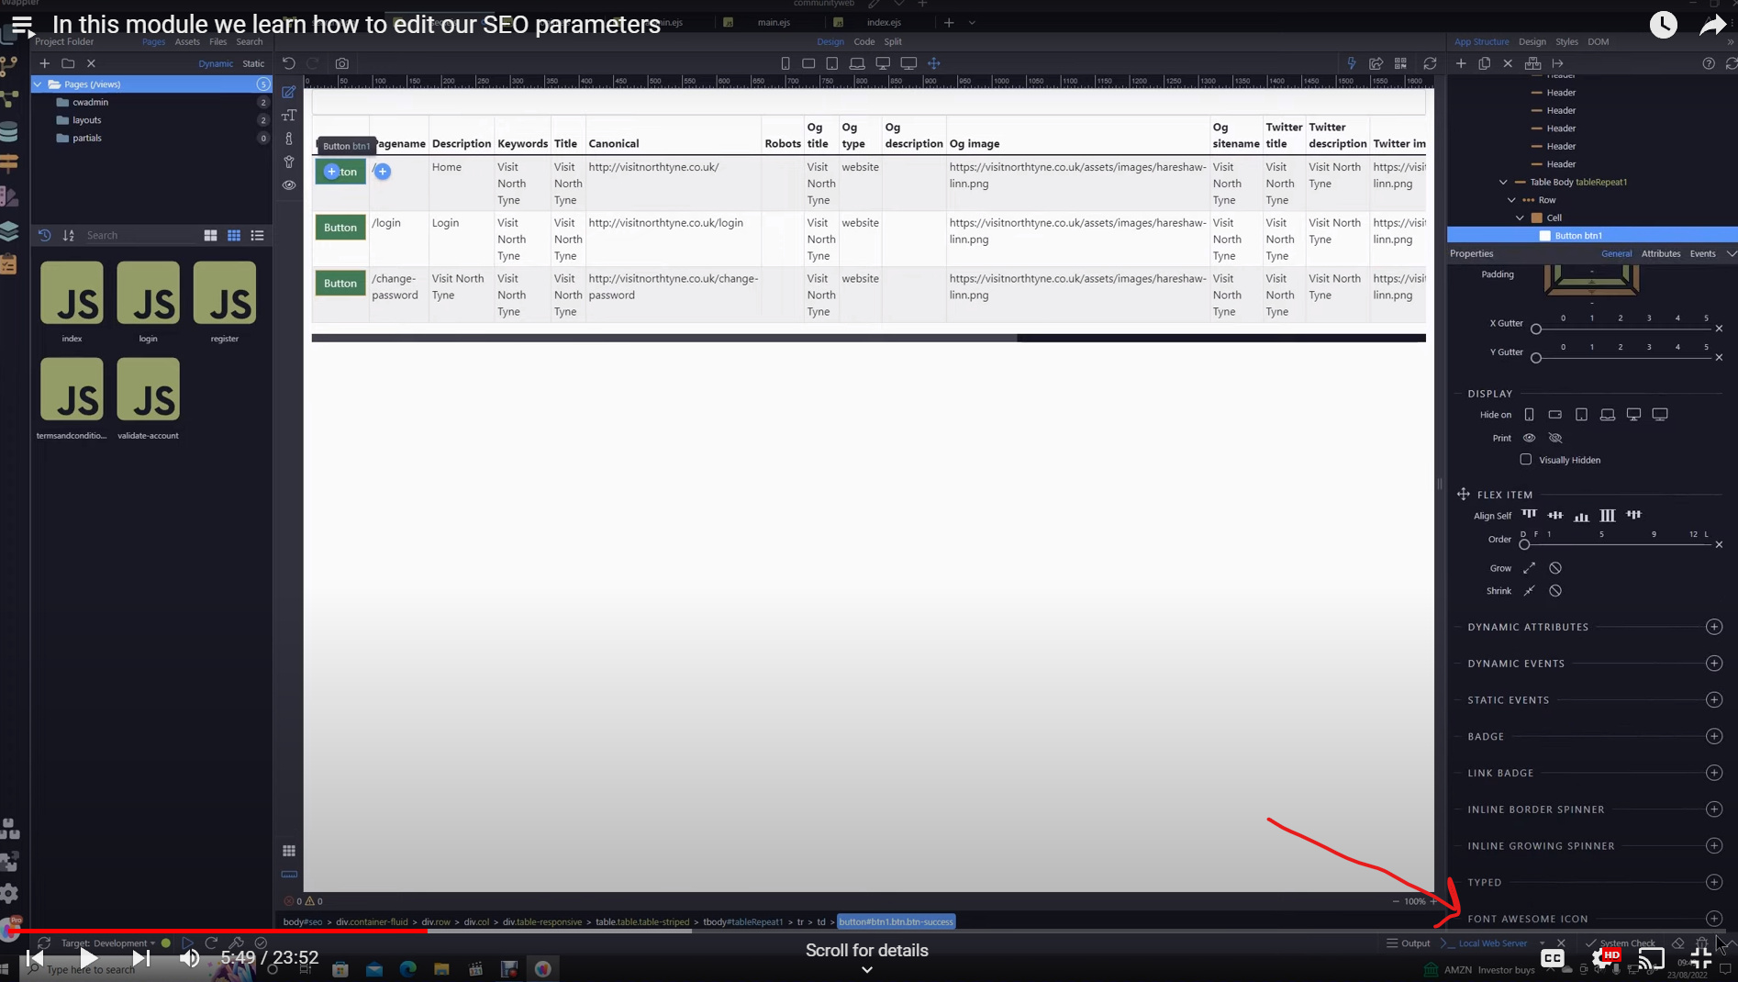The height and width of the screenshot is (982, 1738).
Task: Skip to next YouTube video
Action: pyautogui.click(x=140, y=958)
